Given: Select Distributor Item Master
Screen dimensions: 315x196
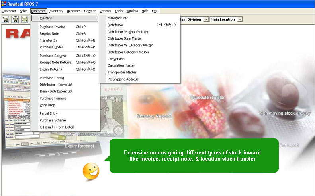Looking at the screenshot, I should click(x=125, y=38).
